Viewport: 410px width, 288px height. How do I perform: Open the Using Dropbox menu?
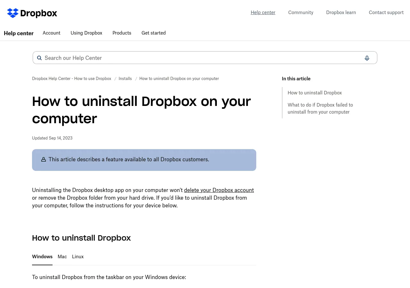[86, 33]
